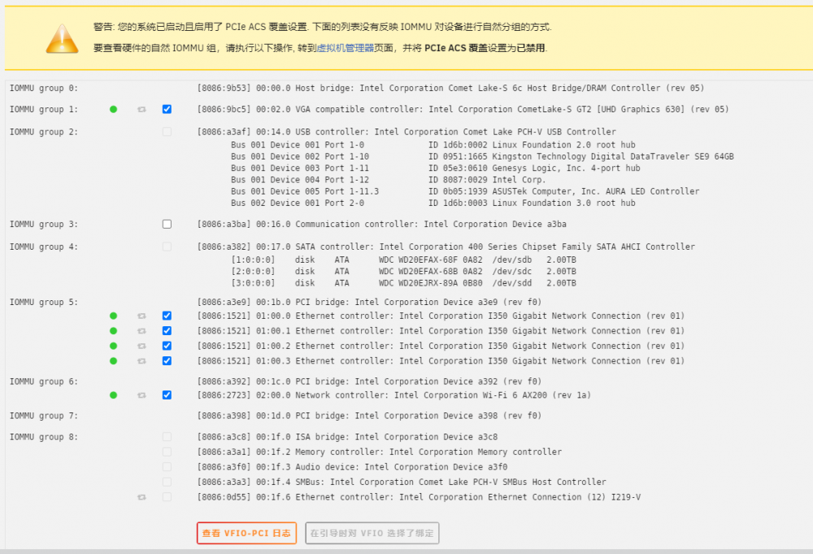The width and height of the screenshot is (813, 554).
Task: Click the green dot for Ethernet 01:00.0
Action: click(113, 316)
